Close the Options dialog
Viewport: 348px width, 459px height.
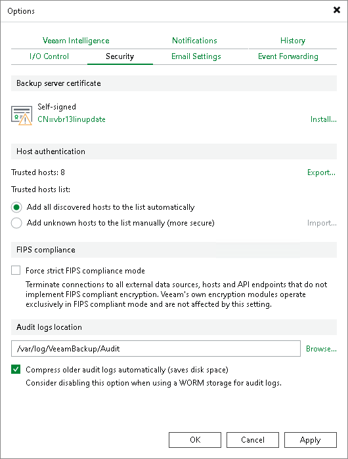337,10
